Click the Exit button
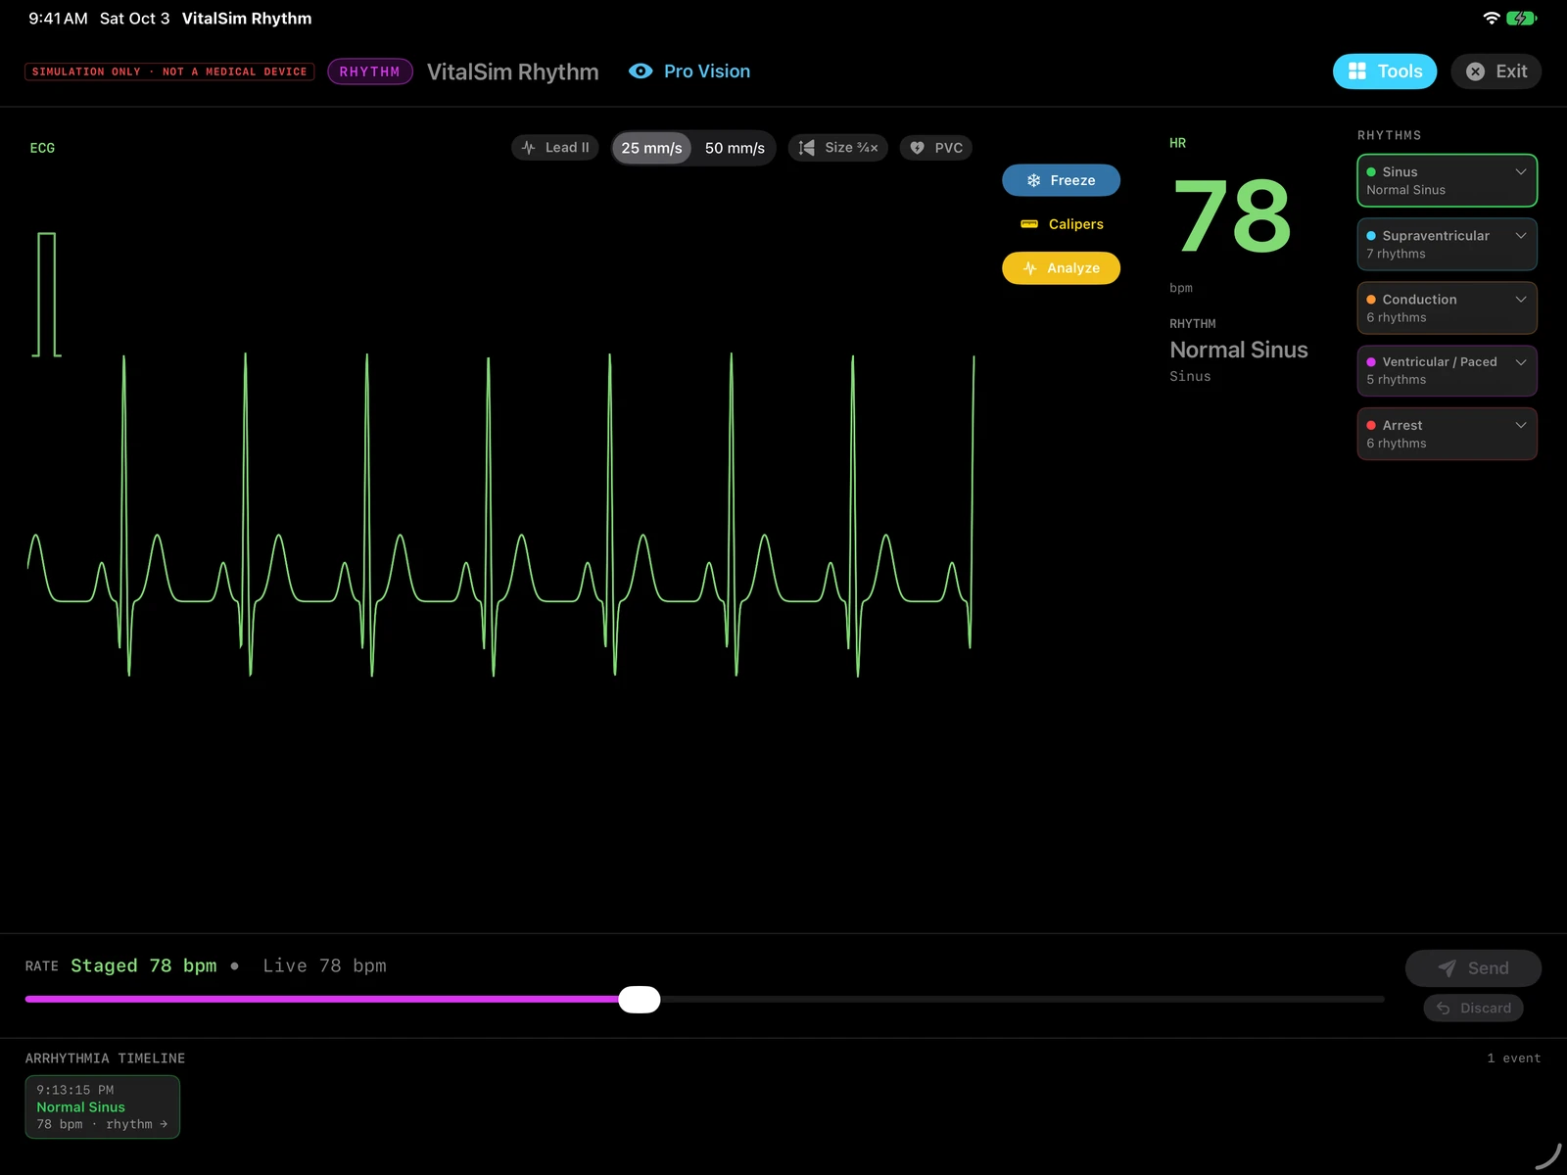Screen dimensions: 1567x1175 pos(1496,71)
